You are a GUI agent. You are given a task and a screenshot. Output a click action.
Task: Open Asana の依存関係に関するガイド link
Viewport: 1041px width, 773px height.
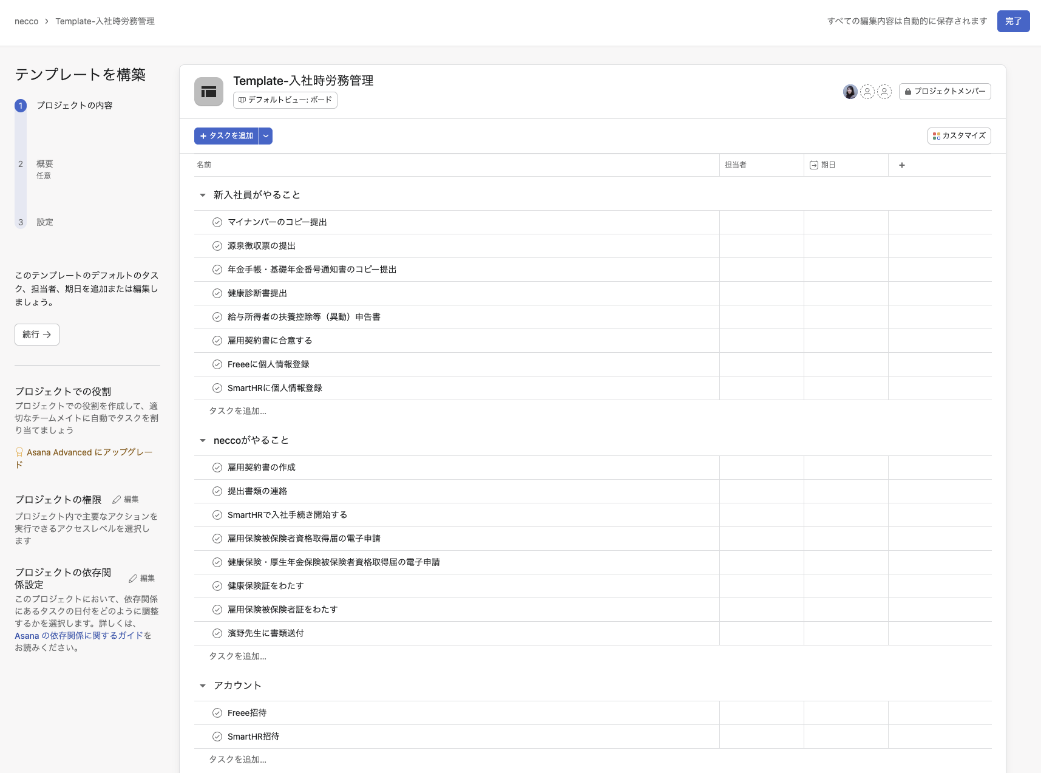pos(79,635)
